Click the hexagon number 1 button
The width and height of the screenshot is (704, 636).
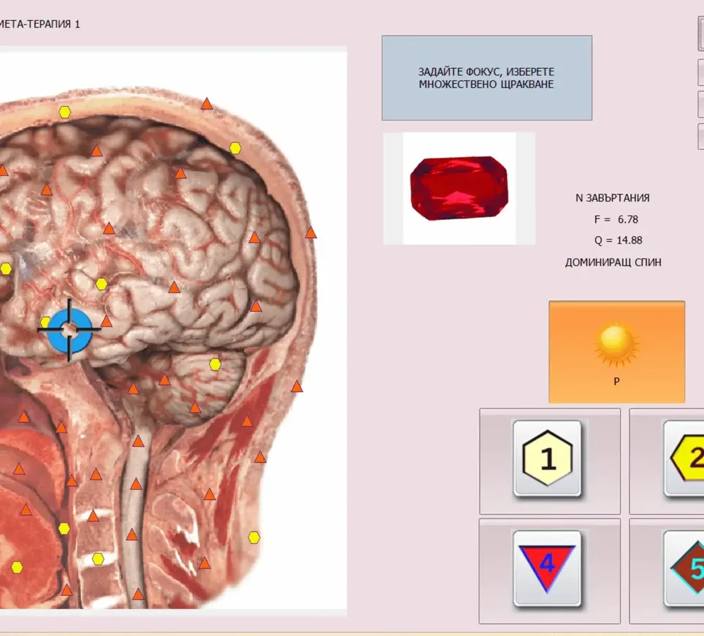tap(547, 459)
